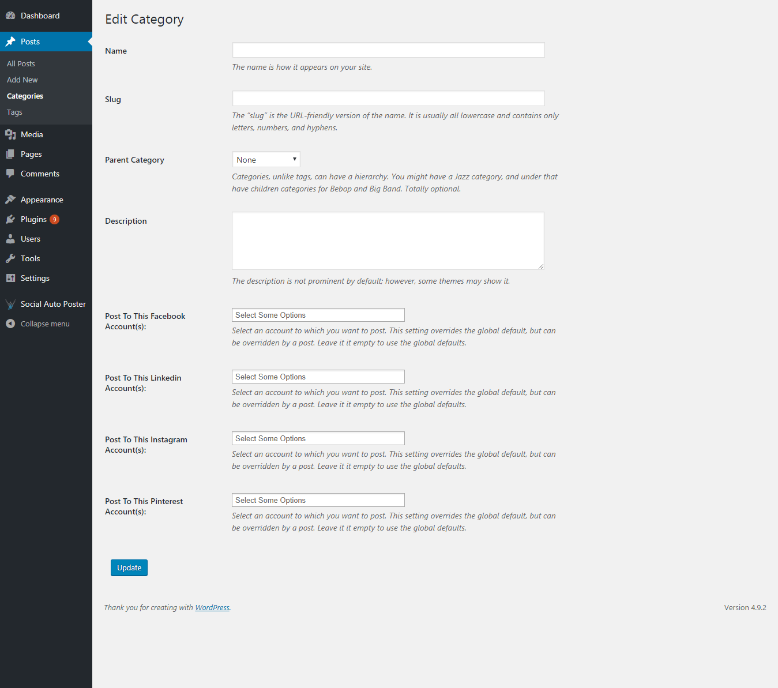Open Pinterest accounts multi-select box
Image resolution: width=778 pixels, height=688 pixels.
(318, 500)
